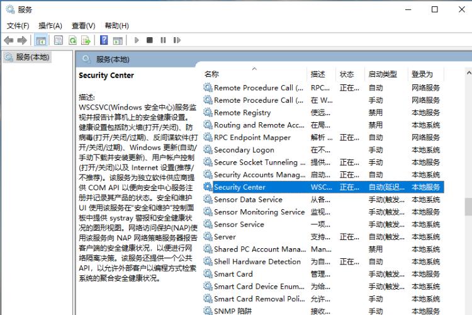Click the Start service play icon
Image resolution: width=472 pixels, height=315 pixels.
[x=137, y=40]
